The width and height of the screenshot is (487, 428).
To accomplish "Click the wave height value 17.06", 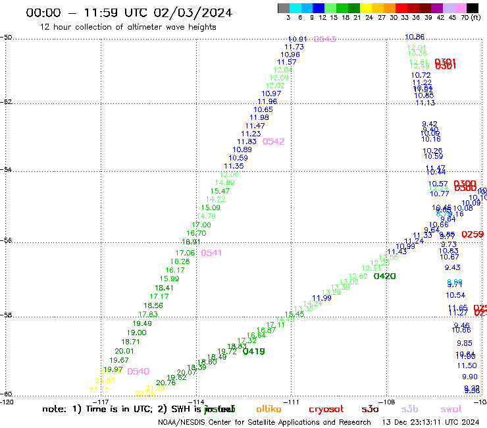I will pos(185,254).
